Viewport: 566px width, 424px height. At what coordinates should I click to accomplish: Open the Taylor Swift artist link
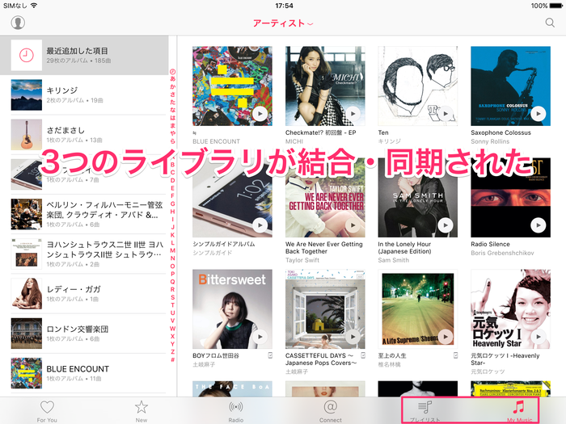click(302, 260)
